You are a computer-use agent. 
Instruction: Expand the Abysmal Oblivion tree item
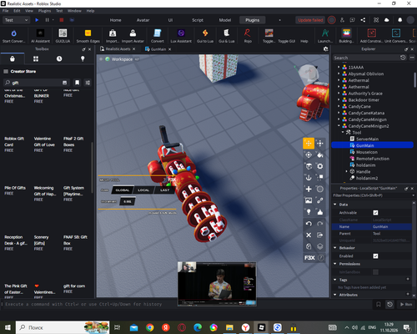pyautogui.click(x=339, y=73)
